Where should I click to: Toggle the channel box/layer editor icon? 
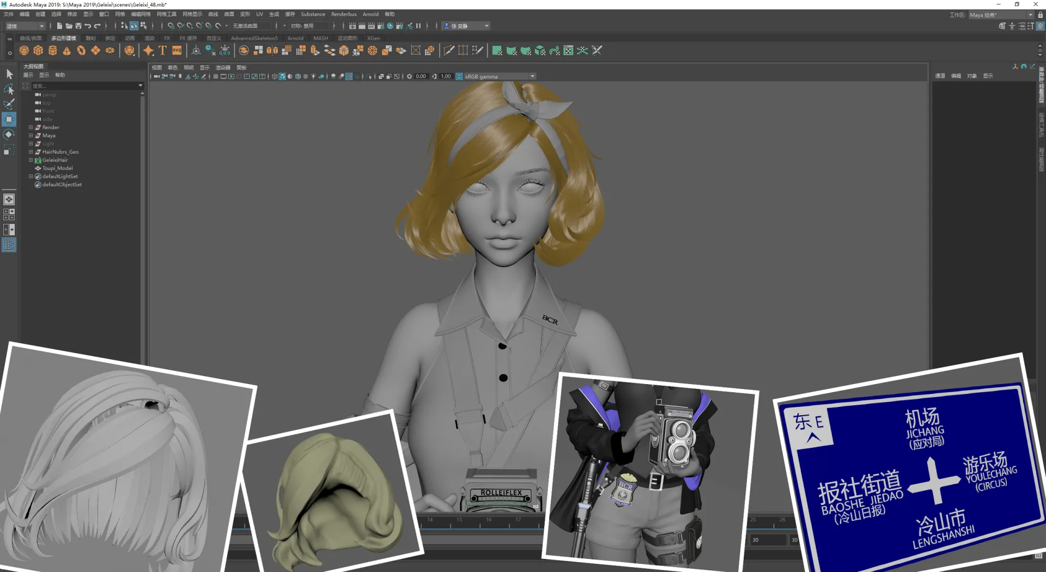(x=1040, y=26)
